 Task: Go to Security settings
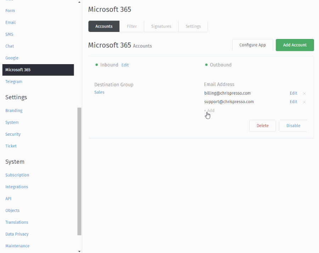pyautogui.click(x=13, y=134)
